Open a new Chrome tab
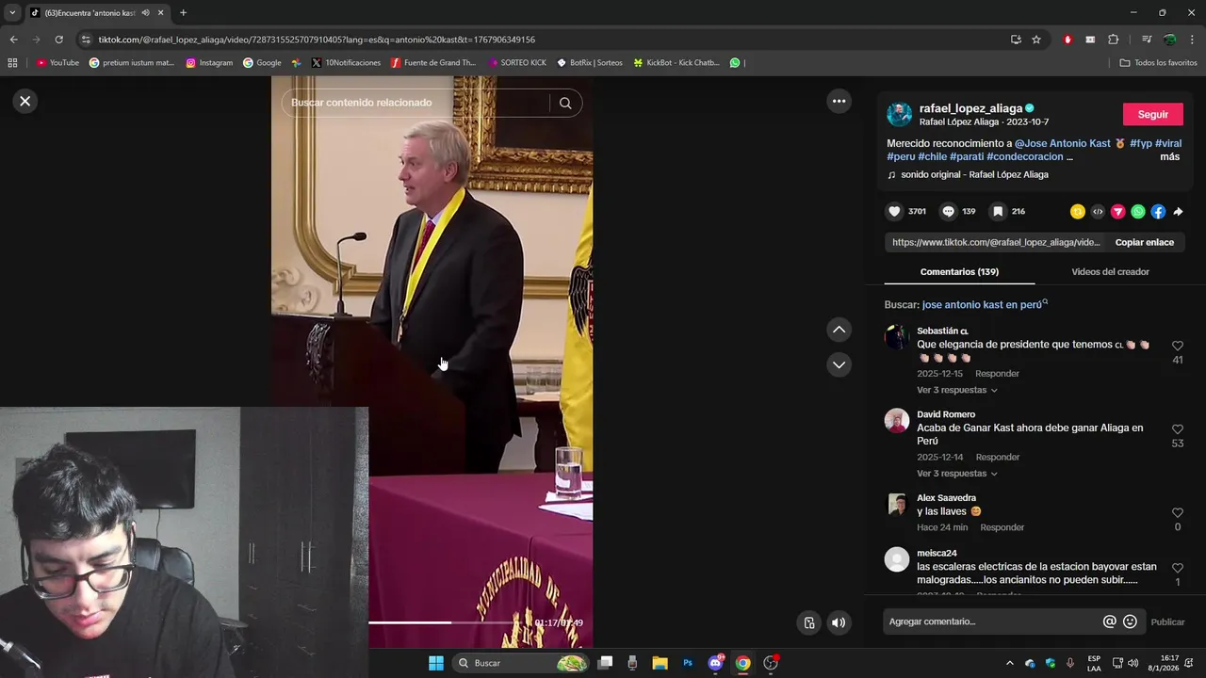This screenshot has width=1206, height=678. pyautogui.click(x=183, y=12)
